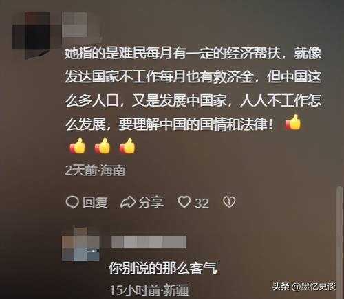The height and width of the screenshot is (299, 344).
Task: Open the reply commenter's blurred username
Action: (x=149, y=242)
